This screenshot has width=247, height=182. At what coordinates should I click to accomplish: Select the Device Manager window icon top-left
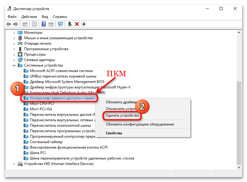9,9
